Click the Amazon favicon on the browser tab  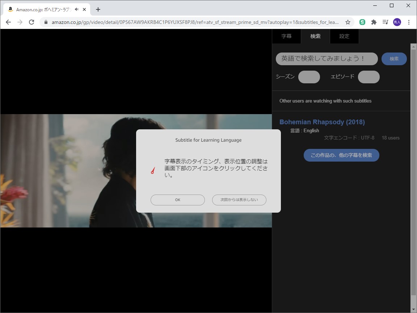[x=10, y=9]
